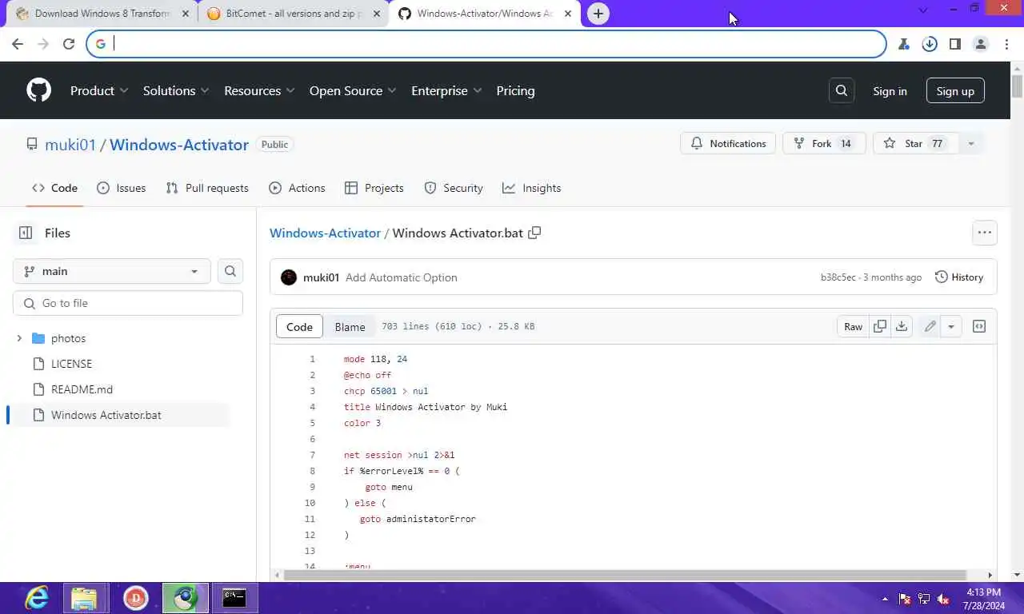Download the raw file icon
1024x614 pixels.
point(902,326)
